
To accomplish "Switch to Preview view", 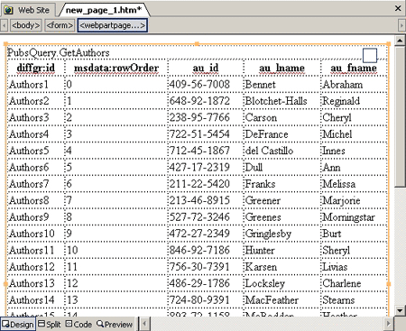I will pyautogui.click(x=115, y=325).
